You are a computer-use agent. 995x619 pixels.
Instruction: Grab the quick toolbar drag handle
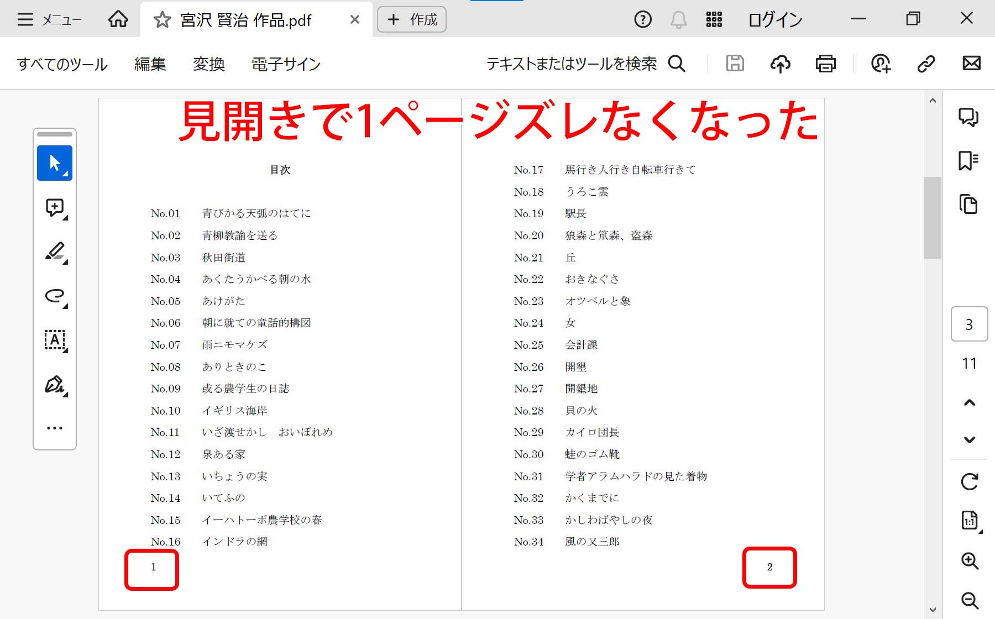(x=54, y=134)
